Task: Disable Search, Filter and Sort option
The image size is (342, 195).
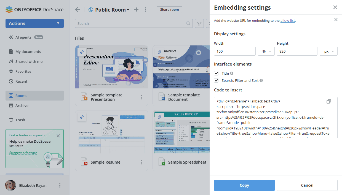Action: point(217,80)
